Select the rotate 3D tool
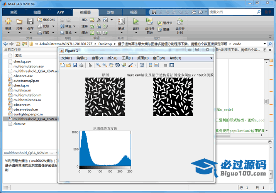This screenshot has width=276, height=193. (x=117, y=65)
